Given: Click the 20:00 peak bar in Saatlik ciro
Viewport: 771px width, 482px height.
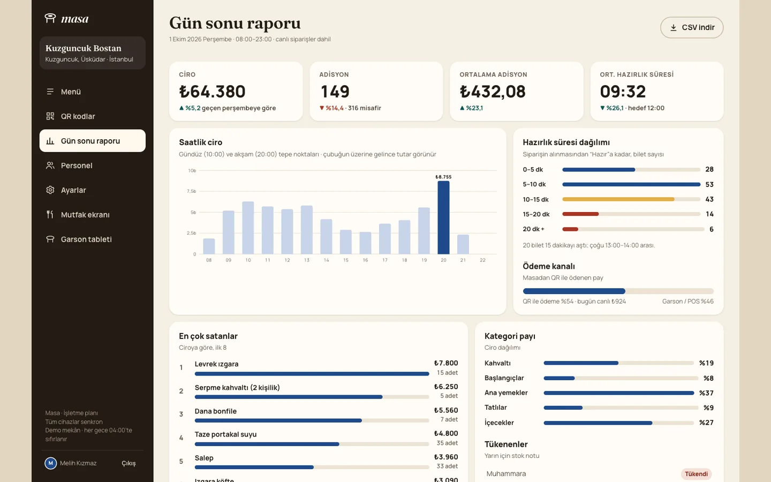Looking at the screenshot, I should tap(443, 217).
